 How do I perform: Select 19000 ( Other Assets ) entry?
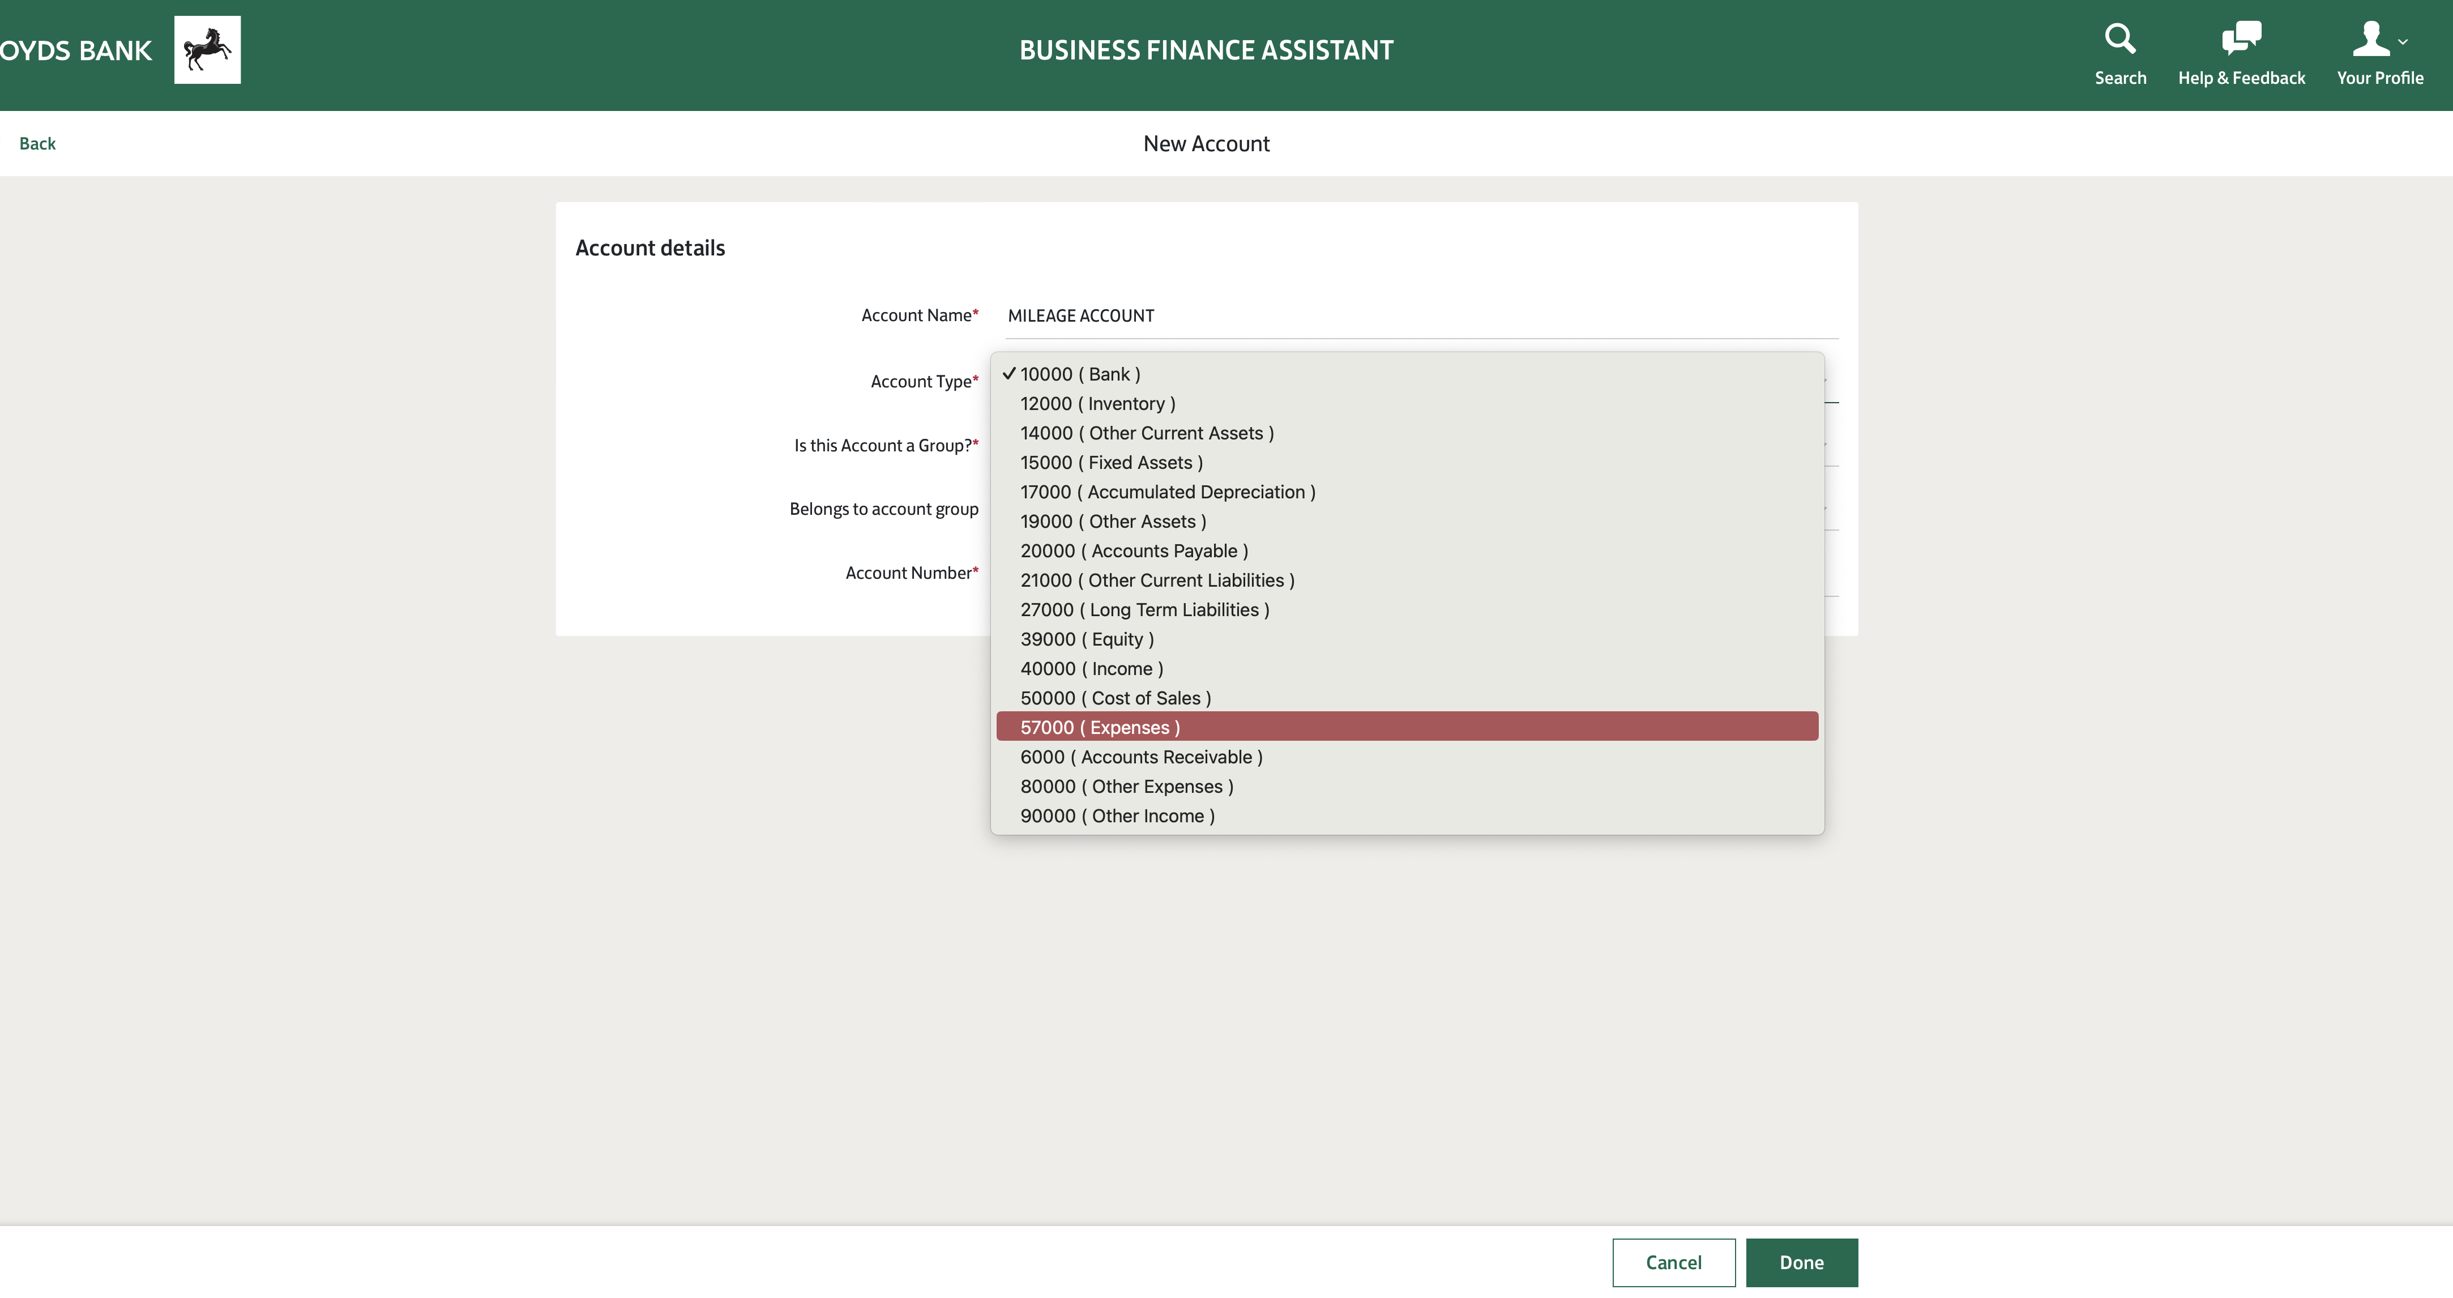pyautogui.click(x=1408, y=522)
